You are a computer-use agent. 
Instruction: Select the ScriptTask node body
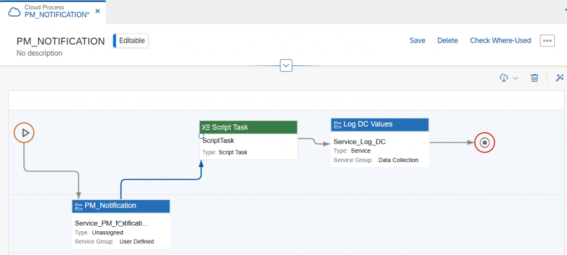click(249, 147)
